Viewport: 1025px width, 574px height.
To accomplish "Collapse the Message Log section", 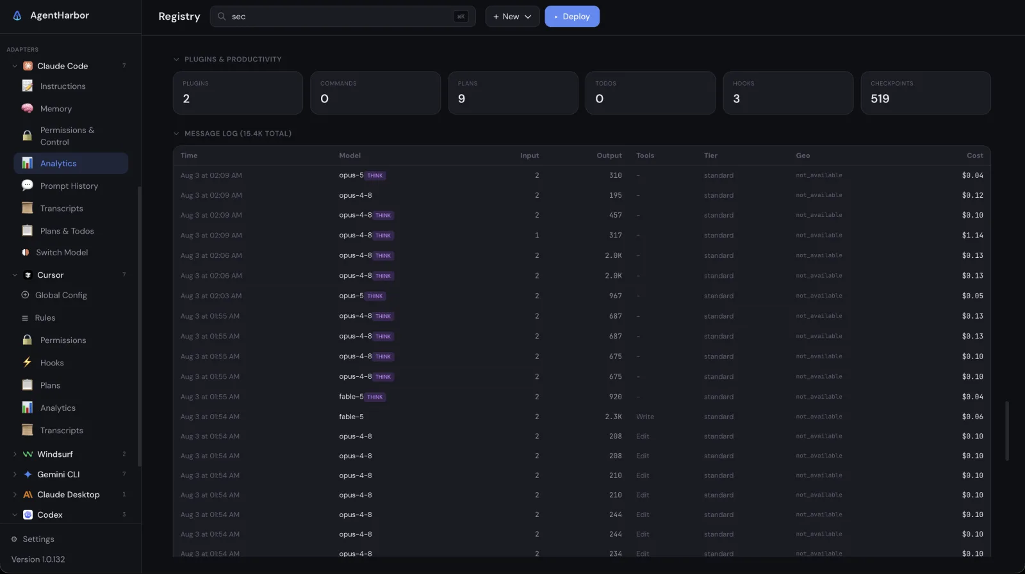I will (176, 133).
